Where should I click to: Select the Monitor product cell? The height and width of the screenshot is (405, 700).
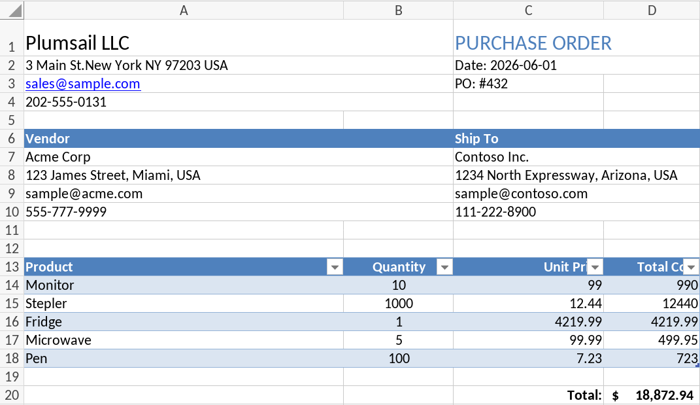pyautogui.click(x=184, y=285)
